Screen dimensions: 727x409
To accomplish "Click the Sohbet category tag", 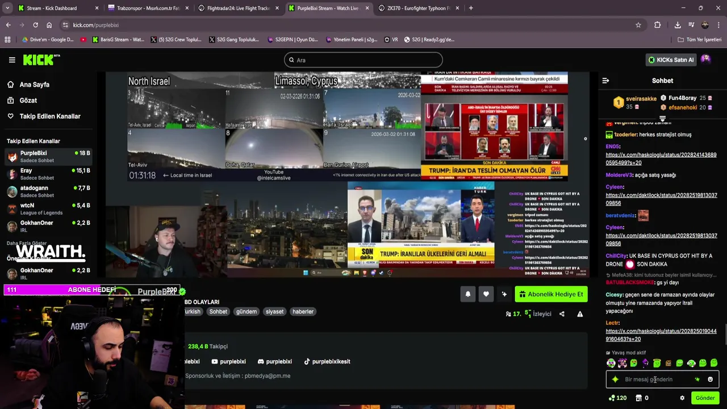I will (x=218, y=311).
